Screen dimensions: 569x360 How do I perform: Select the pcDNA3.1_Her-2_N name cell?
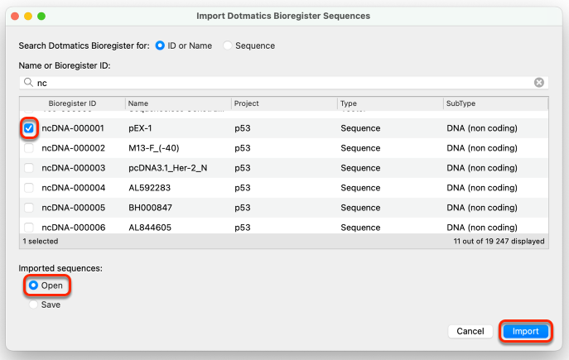pos(168,168)
